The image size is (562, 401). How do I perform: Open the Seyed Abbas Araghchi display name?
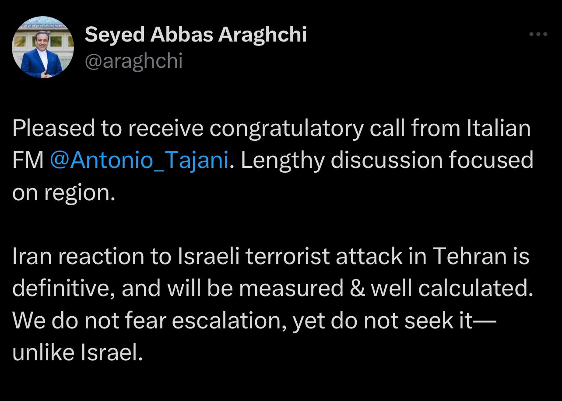point(196,34)
